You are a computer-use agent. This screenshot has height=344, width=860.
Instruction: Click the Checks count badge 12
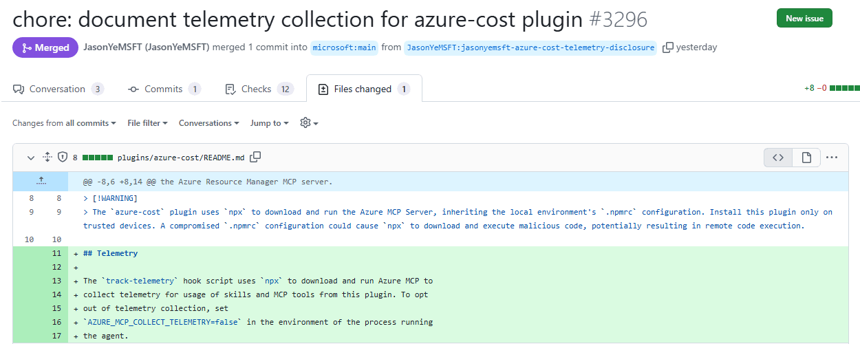pos(286,89)
